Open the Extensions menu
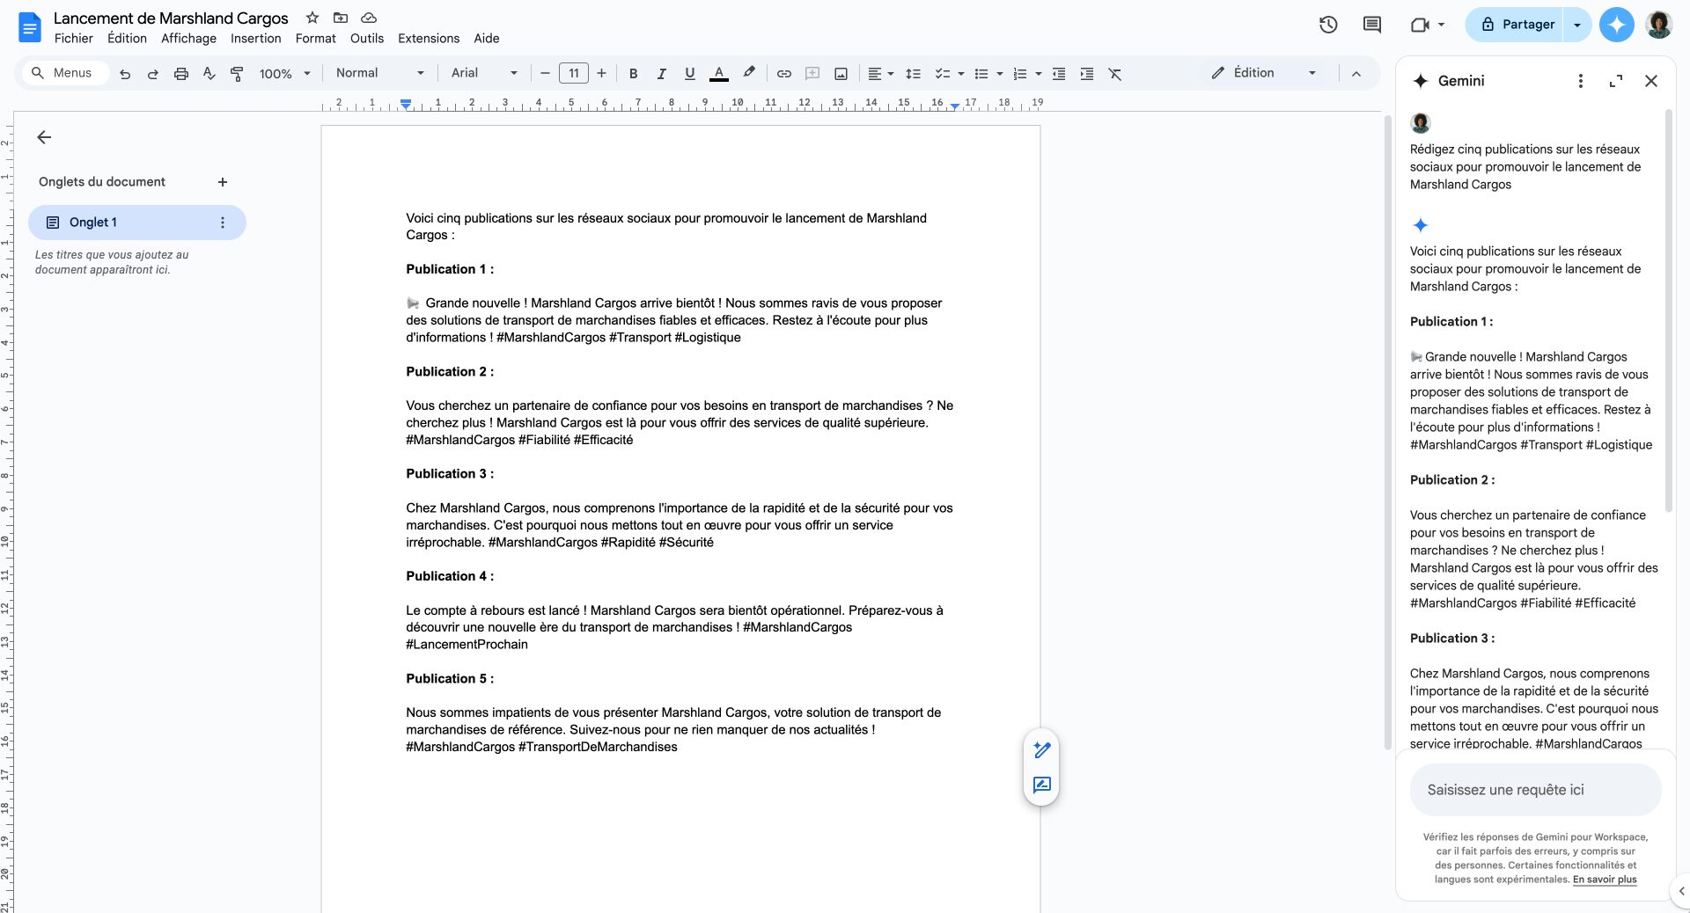The image size is (1690, 913). coord(429,39)
